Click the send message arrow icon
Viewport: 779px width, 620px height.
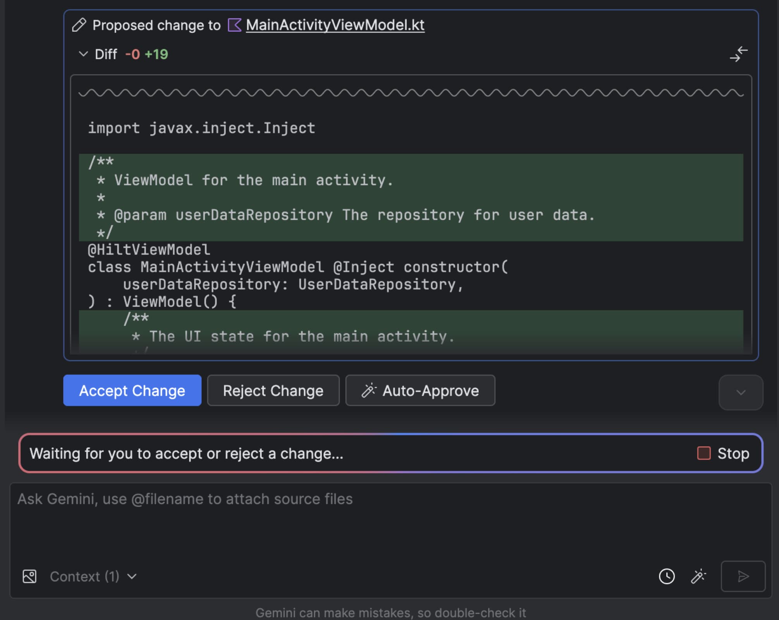pyautogui.click(x=743, y=576)
